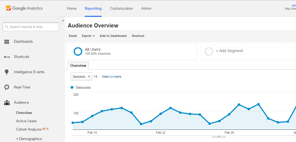
Task: Click the Search reports & help field
Action: [x=30, y=27]
